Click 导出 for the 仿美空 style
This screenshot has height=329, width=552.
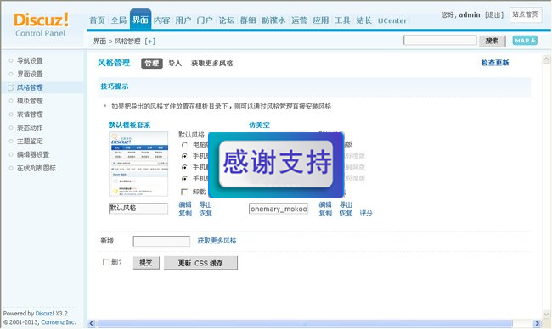[346, 204]
